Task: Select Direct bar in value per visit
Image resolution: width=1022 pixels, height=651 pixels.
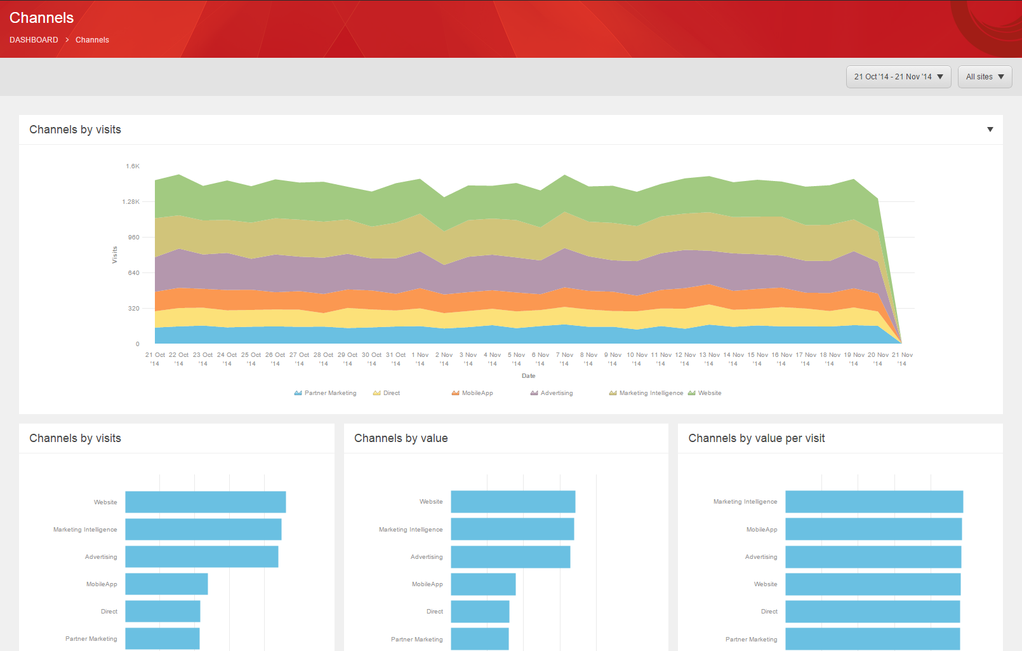Action: 873,611
